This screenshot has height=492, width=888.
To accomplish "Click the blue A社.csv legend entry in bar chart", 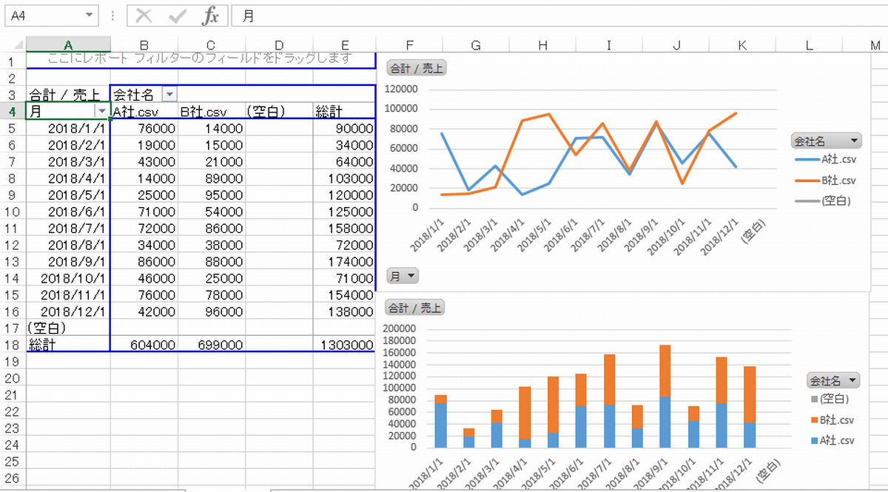I will point(831,441).
